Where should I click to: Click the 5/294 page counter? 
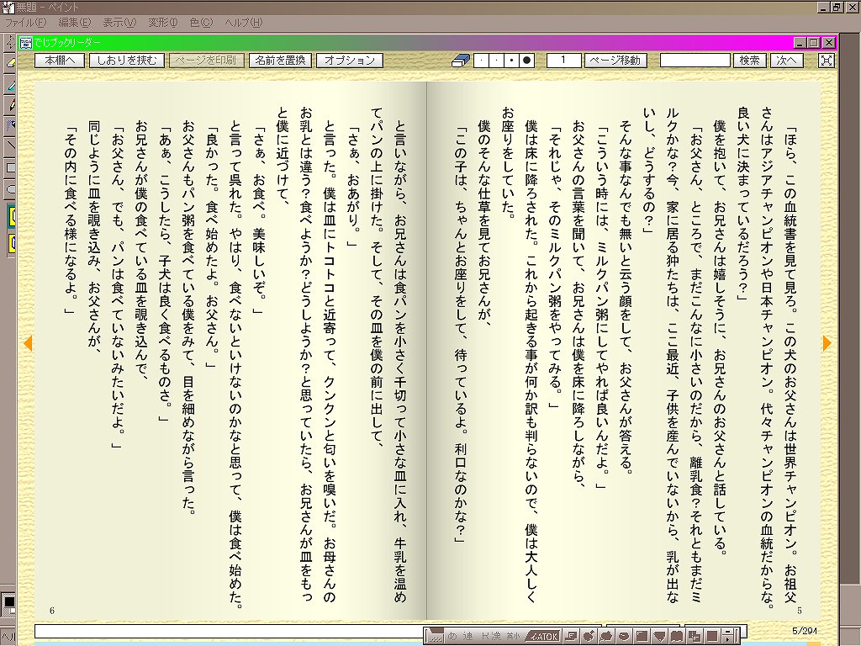pyautogui.click(x=805, y=631)
